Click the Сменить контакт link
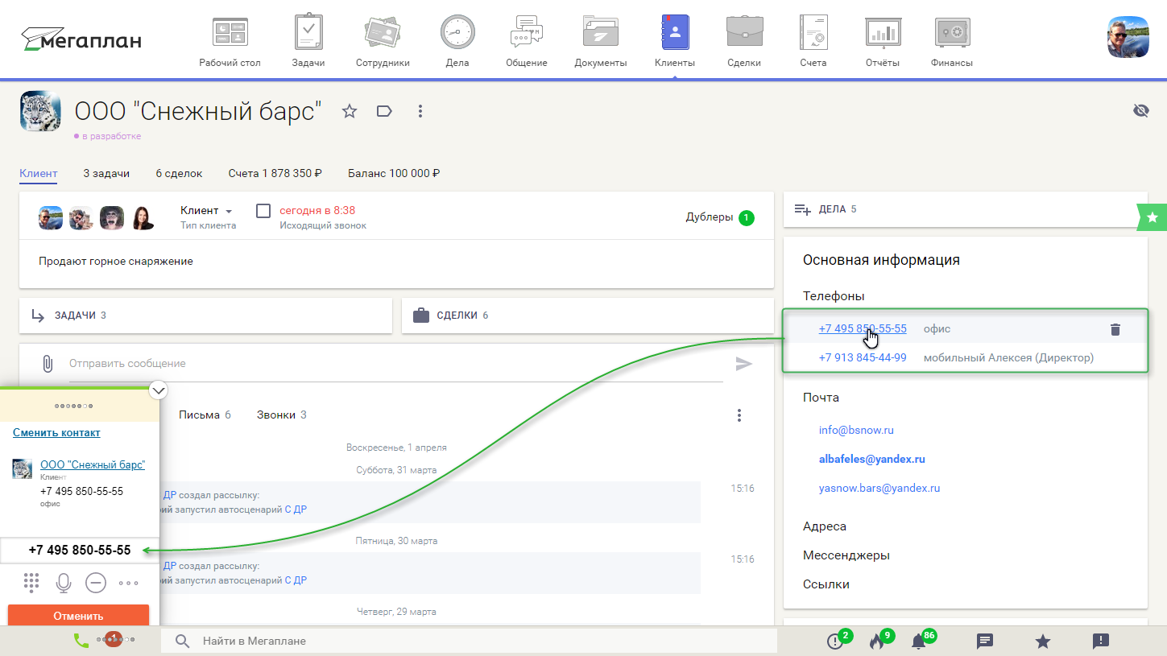Image resolution: width=1167 pixels, height=656 pixels. click(56, 432)
